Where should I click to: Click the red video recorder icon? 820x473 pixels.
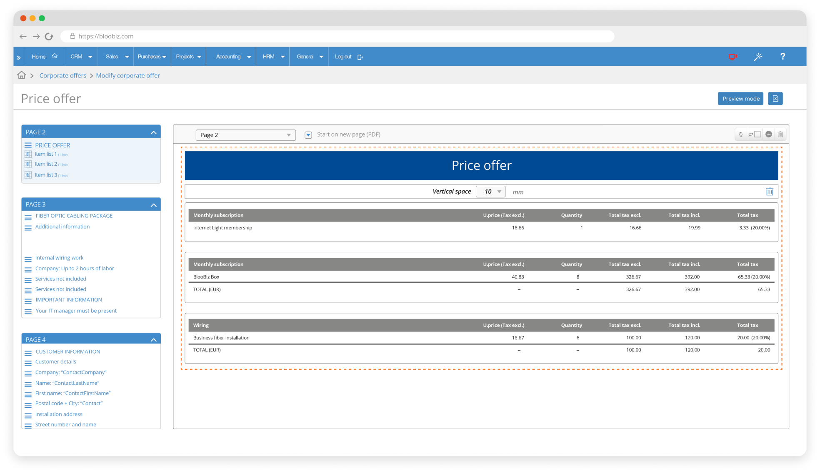(x=733, y=57)
